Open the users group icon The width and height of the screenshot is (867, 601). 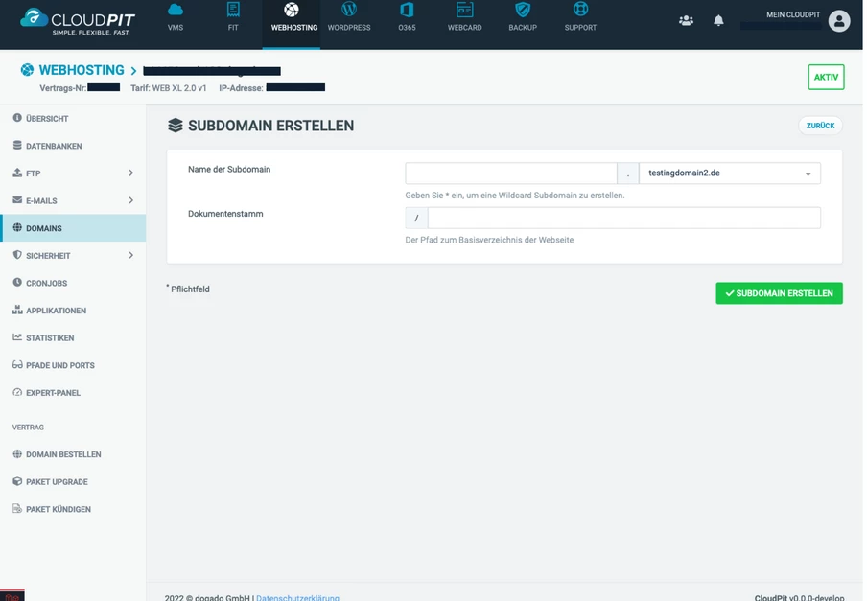[686, 20]
